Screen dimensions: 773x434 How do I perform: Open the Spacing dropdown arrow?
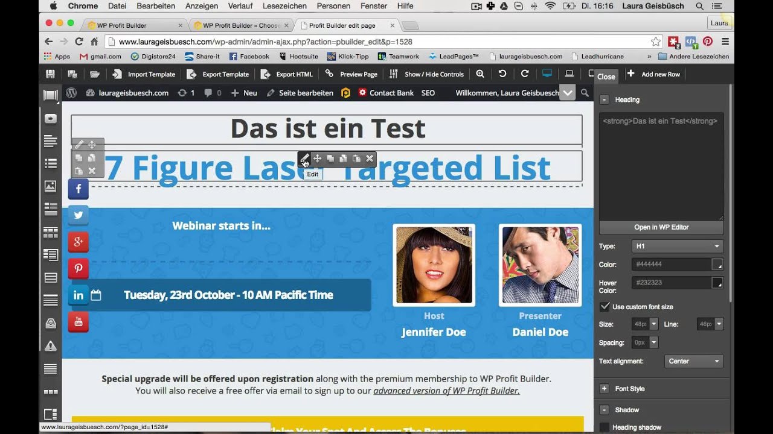tap(653, 342)
